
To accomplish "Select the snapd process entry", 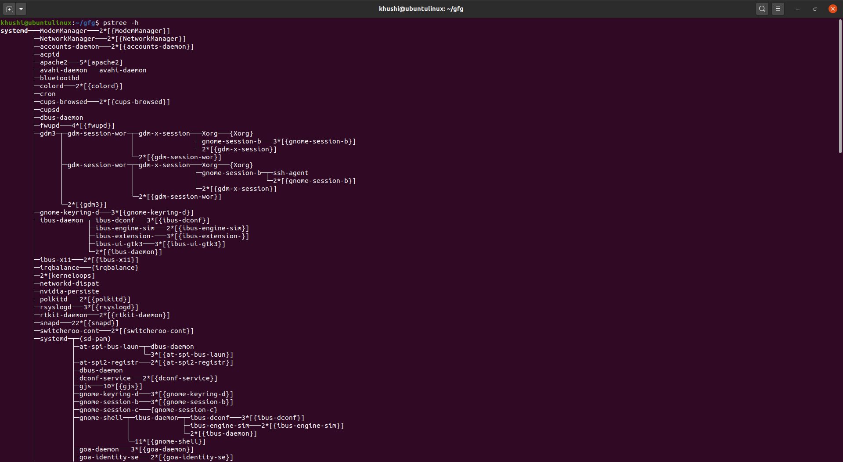I will 50,323.
